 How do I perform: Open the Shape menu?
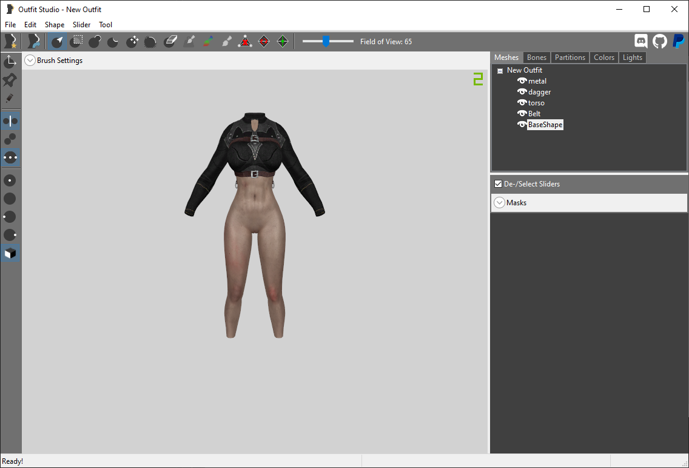(x=55, y=25)
